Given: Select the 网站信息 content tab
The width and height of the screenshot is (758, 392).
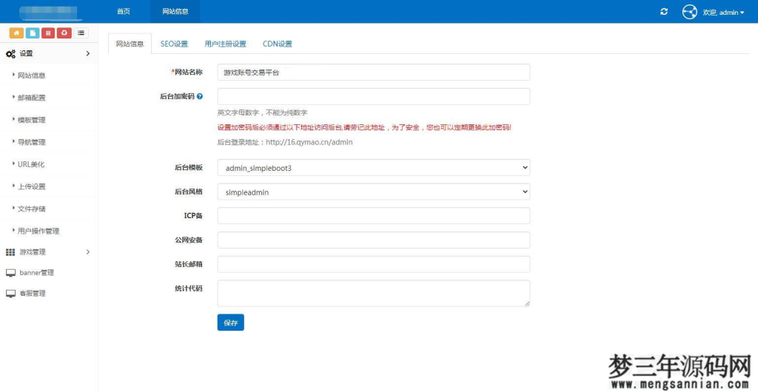Looking at the screenshot, I should (130, 44).
